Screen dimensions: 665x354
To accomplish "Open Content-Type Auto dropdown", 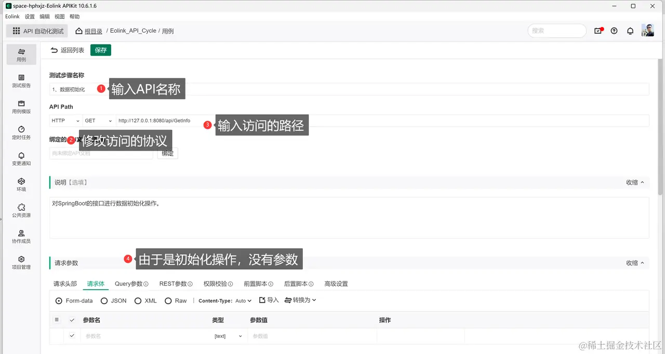I will tap(243, 301).
